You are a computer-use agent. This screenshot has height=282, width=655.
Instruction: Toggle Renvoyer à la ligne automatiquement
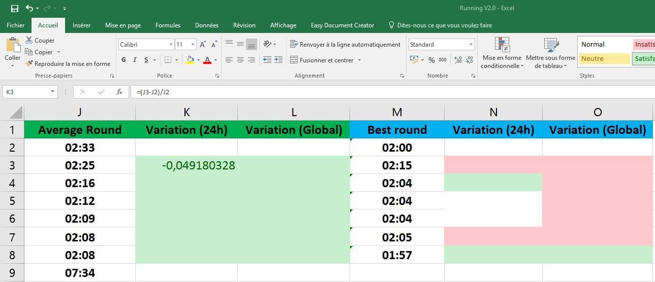tap(345, 45)
